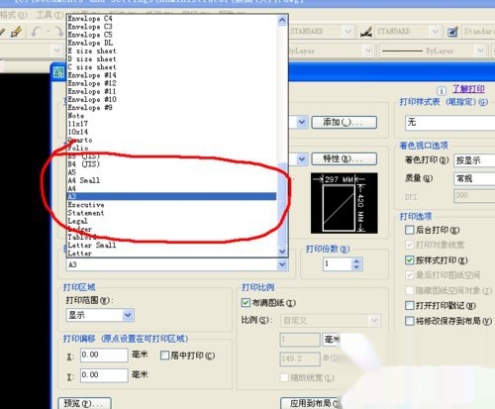Viewport: 495px width, 409px height.
Task: Click the 打印份数 copies stepper arrows
Action: [x=356, y=263]
